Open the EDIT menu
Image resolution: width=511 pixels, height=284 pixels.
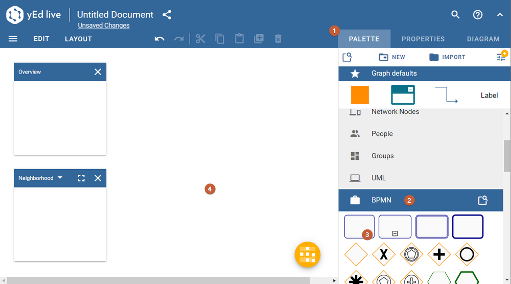click(x=41, y=39)
